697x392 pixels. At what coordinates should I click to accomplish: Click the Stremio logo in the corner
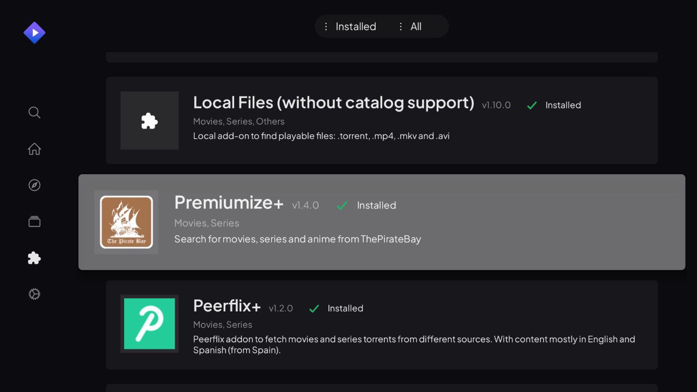click(34, 32)
